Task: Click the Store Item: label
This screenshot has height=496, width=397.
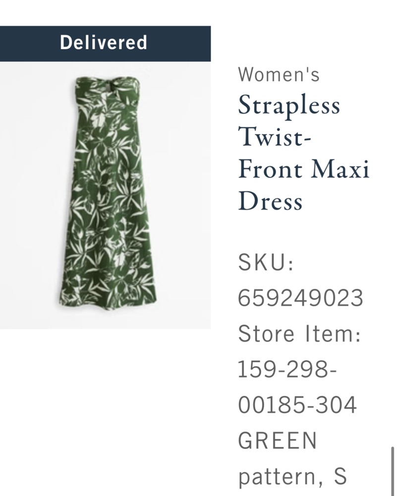Action: pos(299,334)
